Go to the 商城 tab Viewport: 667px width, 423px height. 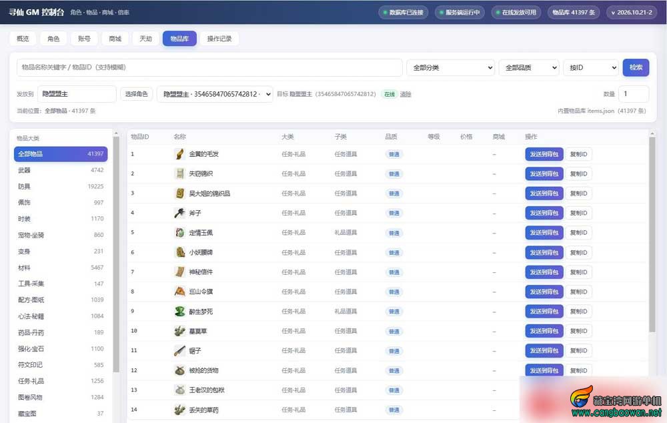pyautogui.click(x=115, y=39)
